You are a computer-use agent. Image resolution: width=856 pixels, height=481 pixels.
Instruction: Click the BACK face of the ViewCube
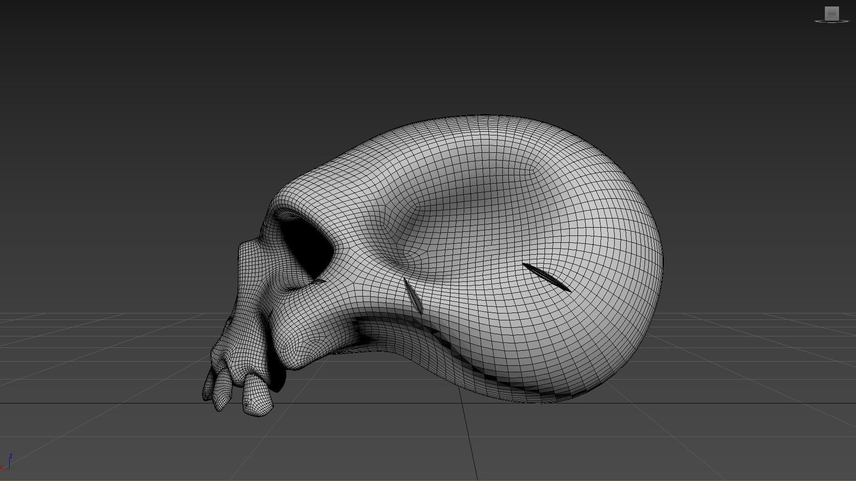pos(832,13)
